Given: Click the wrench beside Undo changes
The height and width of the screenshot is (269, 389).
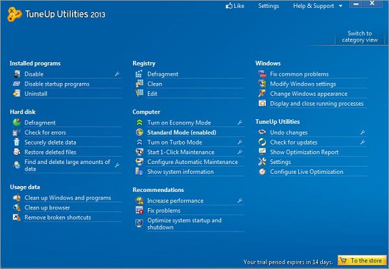Looking at the screenshot, I should pos(362,132).
